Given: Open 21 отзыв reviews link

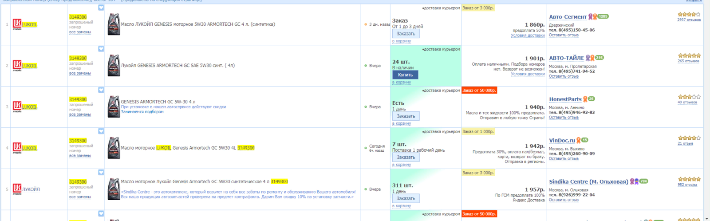Looking at the screenshot, I should 685,144.
